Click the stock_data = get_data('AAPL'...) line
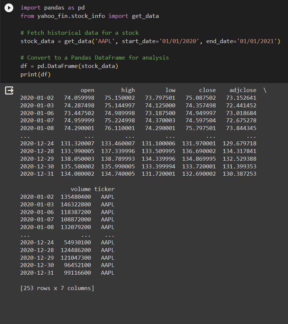Screen dimensions: 288x324 (x=150, y=41)
